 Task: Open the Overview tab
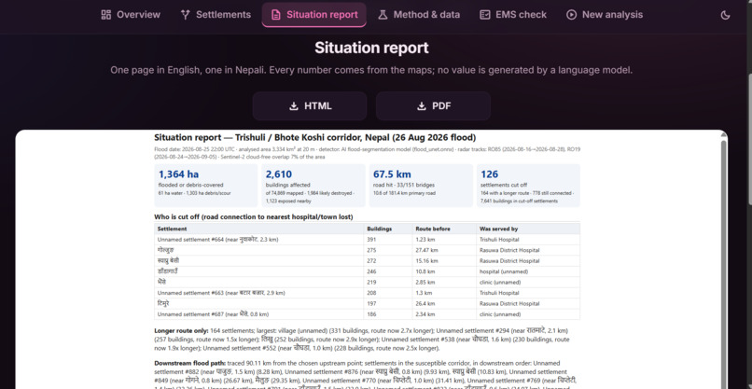pyautogui.click(x=131, y=15)
